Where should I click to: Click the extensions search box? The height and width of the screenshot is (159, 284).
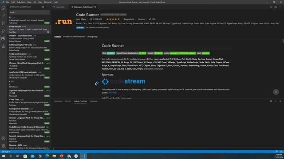(29, 12)
